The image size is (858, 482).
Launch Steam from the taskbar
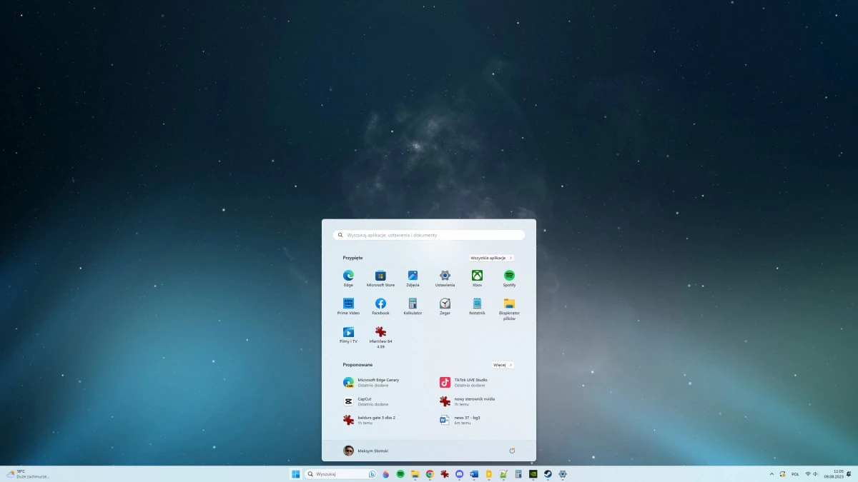pyautogui.click(x=547, y=473)
